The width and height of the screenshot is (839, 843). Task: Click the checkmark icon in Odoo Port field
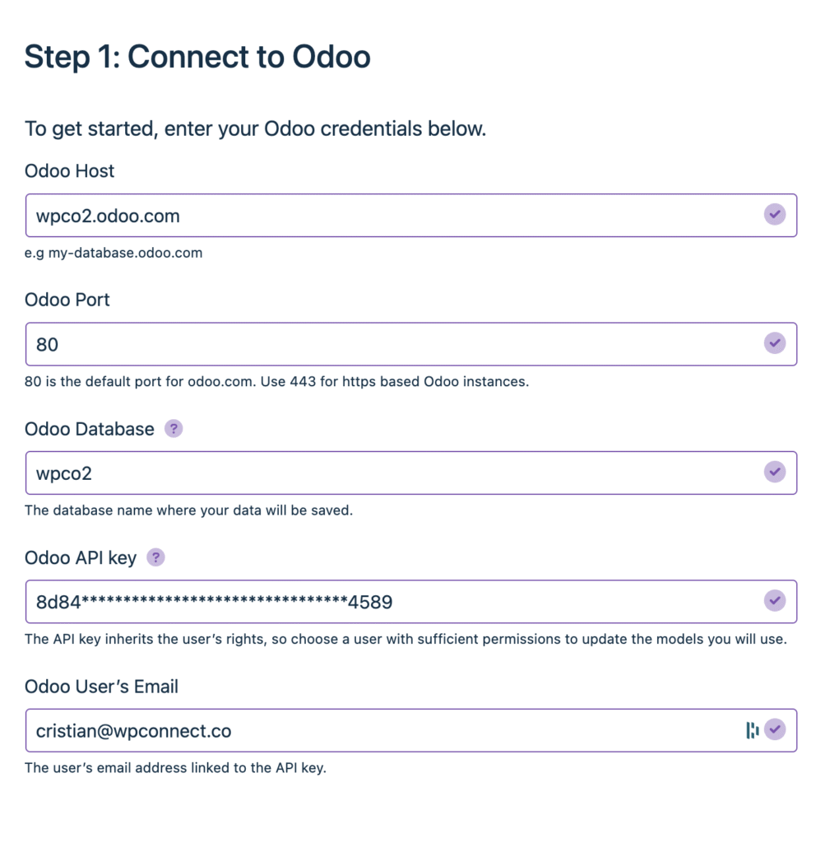click(774, 343)
